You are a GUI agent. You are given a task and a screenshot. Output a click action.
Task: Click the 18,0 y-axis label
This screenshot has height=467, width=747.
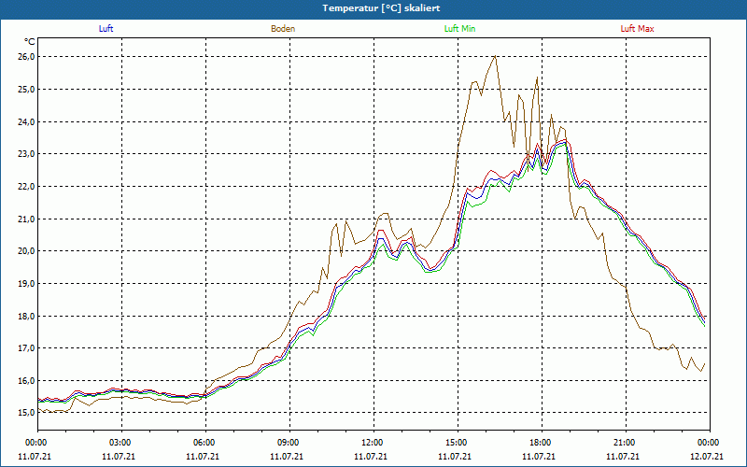coord(27,316)
